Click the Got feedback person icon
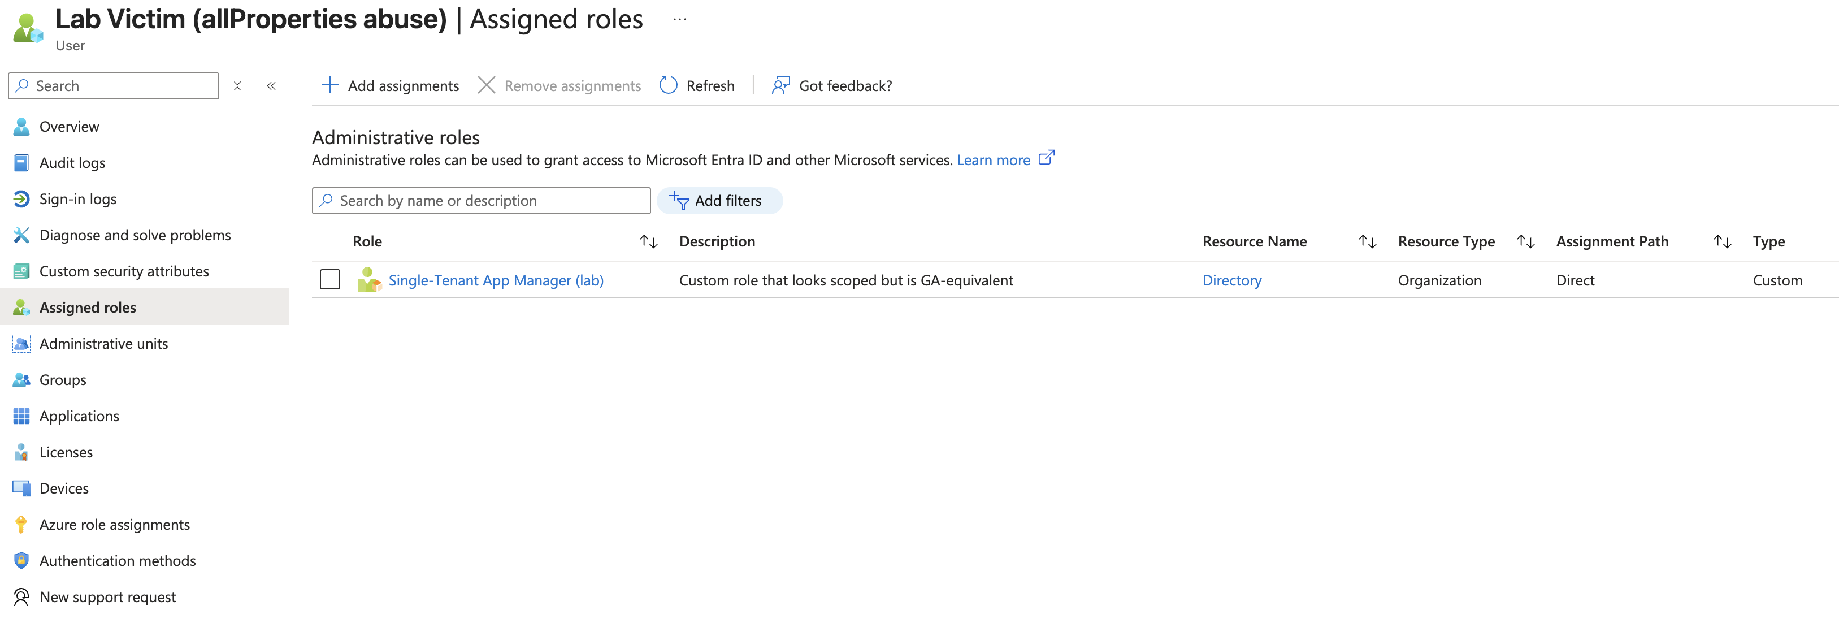Screen dimensions: 1839x623 [781, 86]
